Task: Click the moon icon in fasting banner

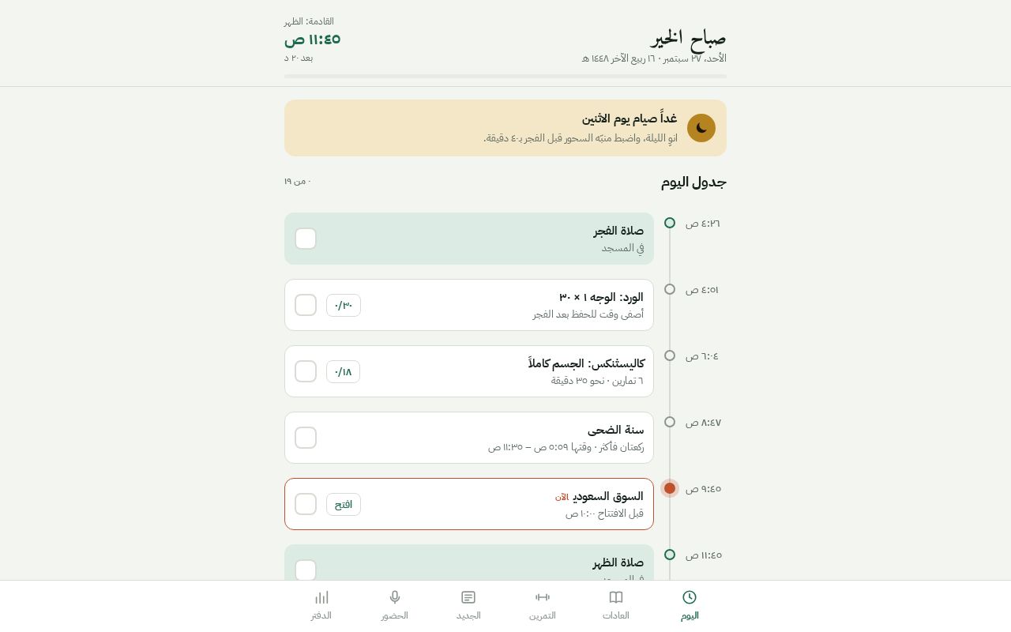Action: tap(701, 128)
